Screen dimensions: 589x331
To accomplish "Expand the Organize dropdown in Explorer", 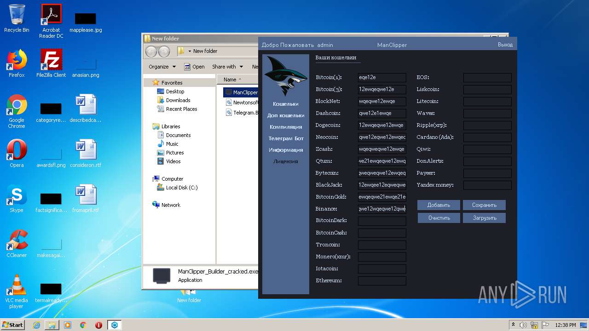I will (162, 67).
